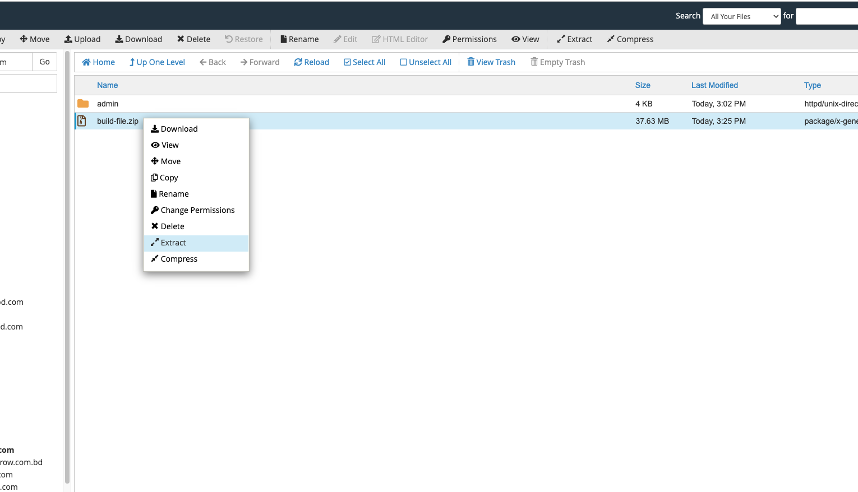Image resolution: width=858 pixels, height=492 pixels.
Task: Click the build-file.zip archive icon
Action: 82,121
